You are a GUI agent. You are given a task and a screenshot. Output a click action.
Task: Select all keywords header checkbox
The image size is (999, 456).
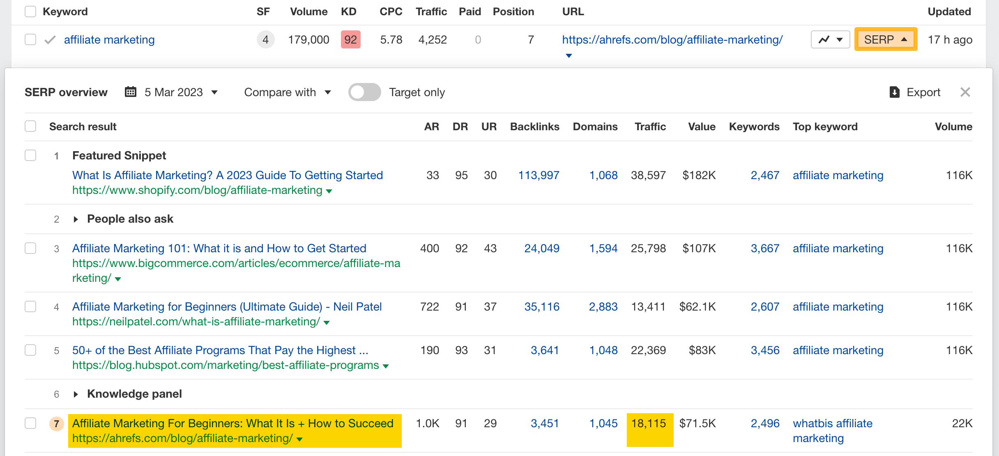[x=30, y=12]
